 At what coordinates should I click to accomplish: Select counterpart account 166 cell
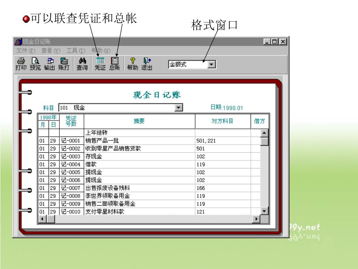click(223, 188)
